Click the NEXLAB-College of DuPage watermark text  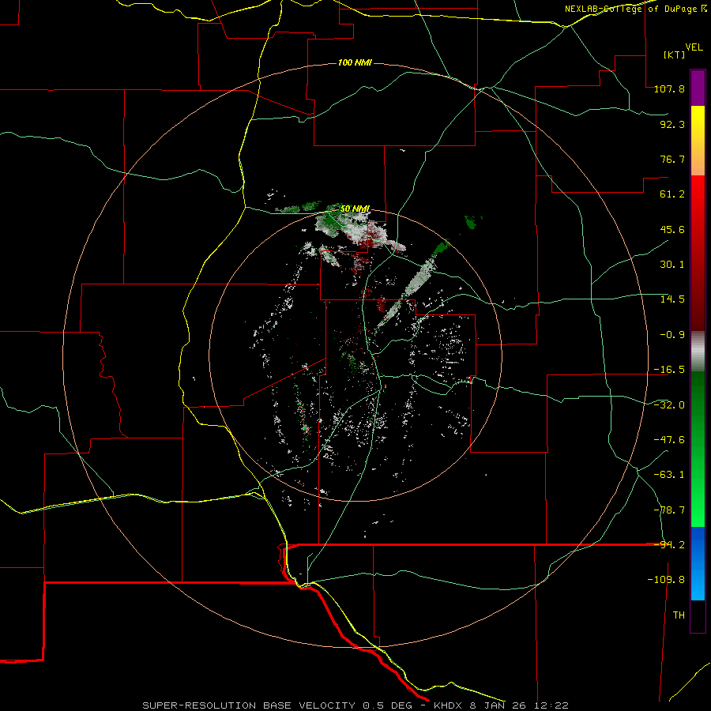[x=635, y=9]
